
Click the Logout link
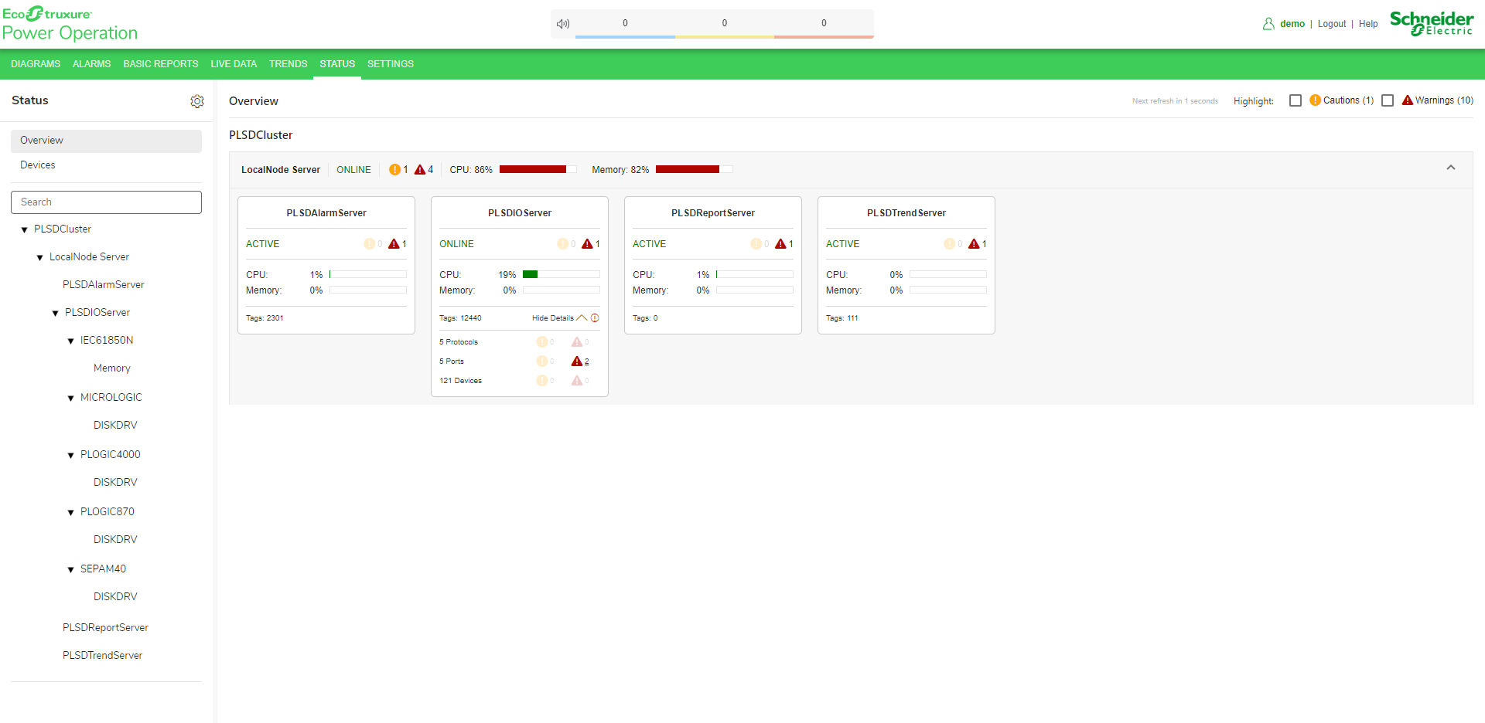click(x=1332, y=24)
